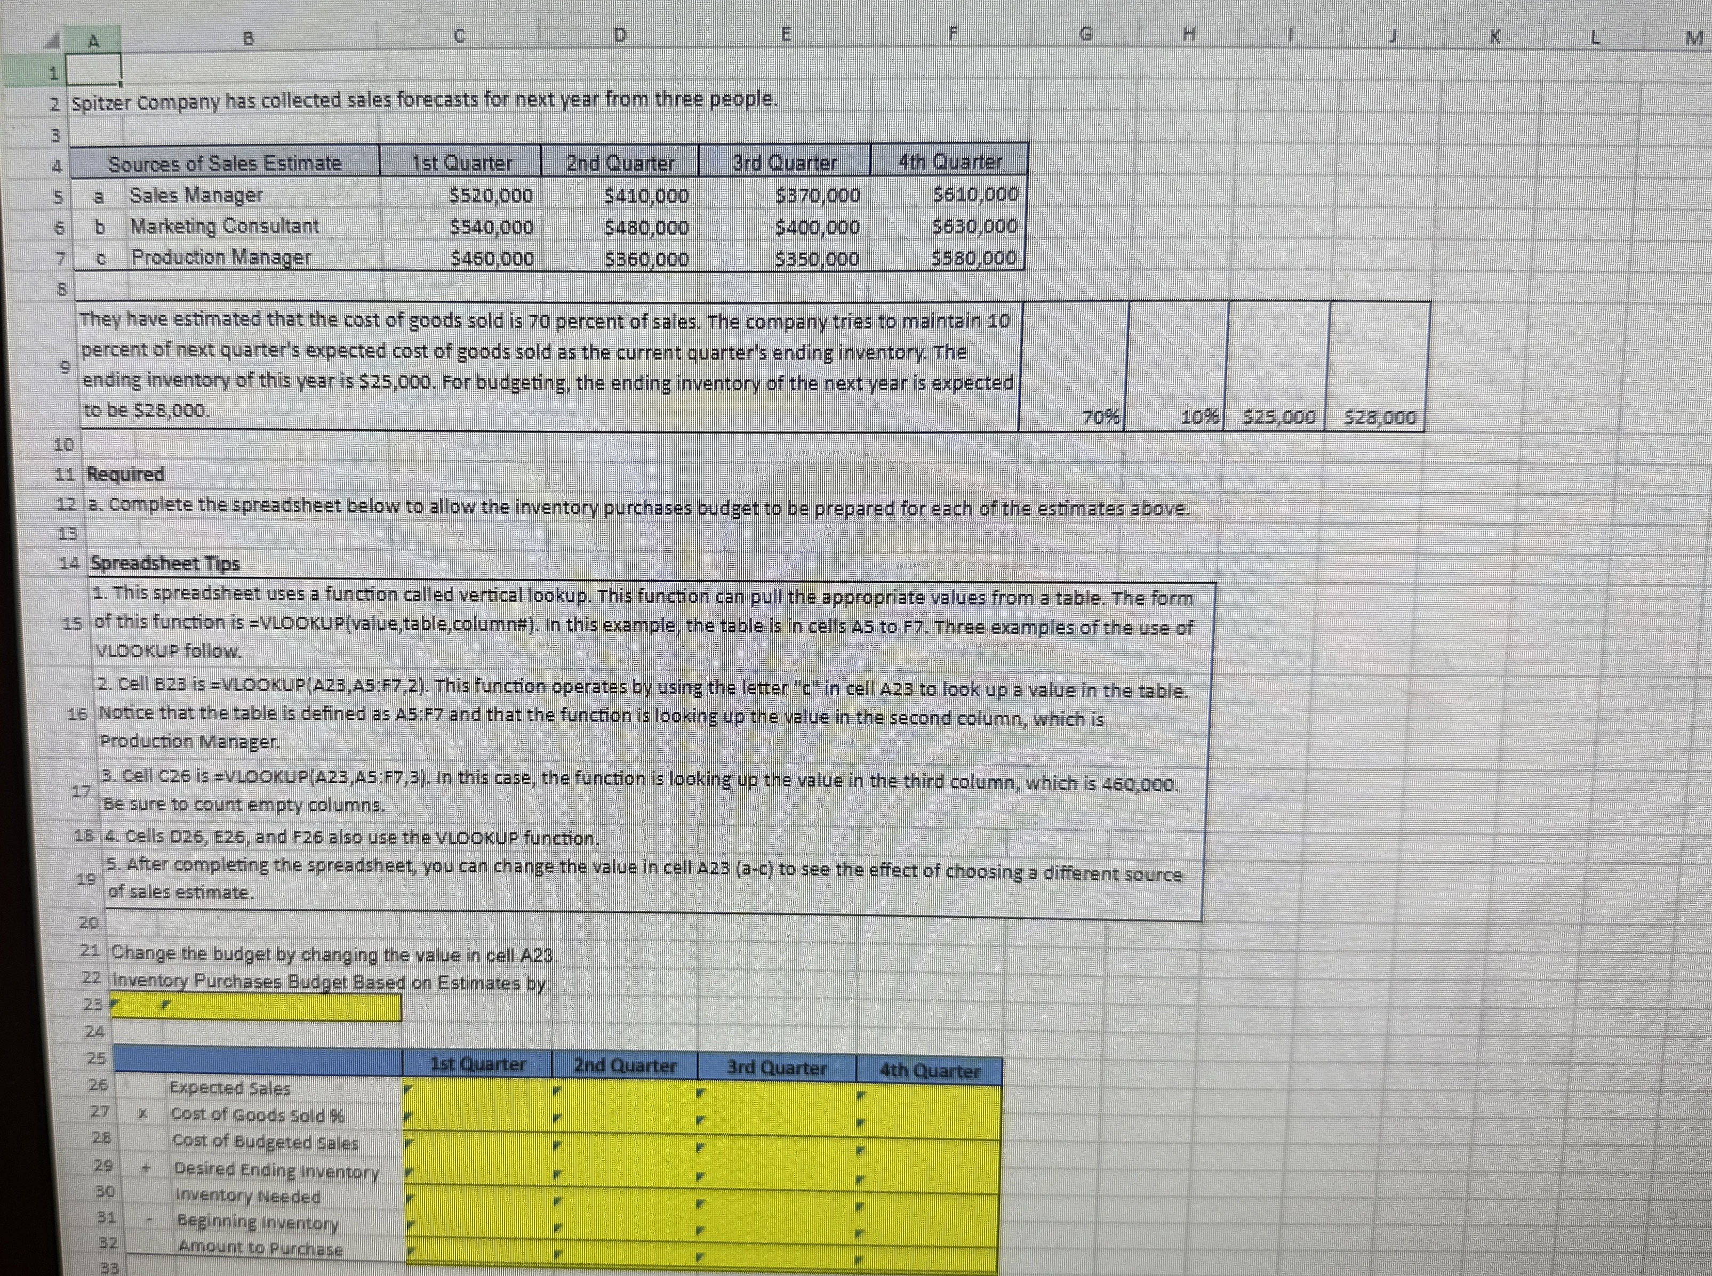1712x1276 pixels.
Task: Select the Sources of Sales Estimate header
Action: (225, 164)
